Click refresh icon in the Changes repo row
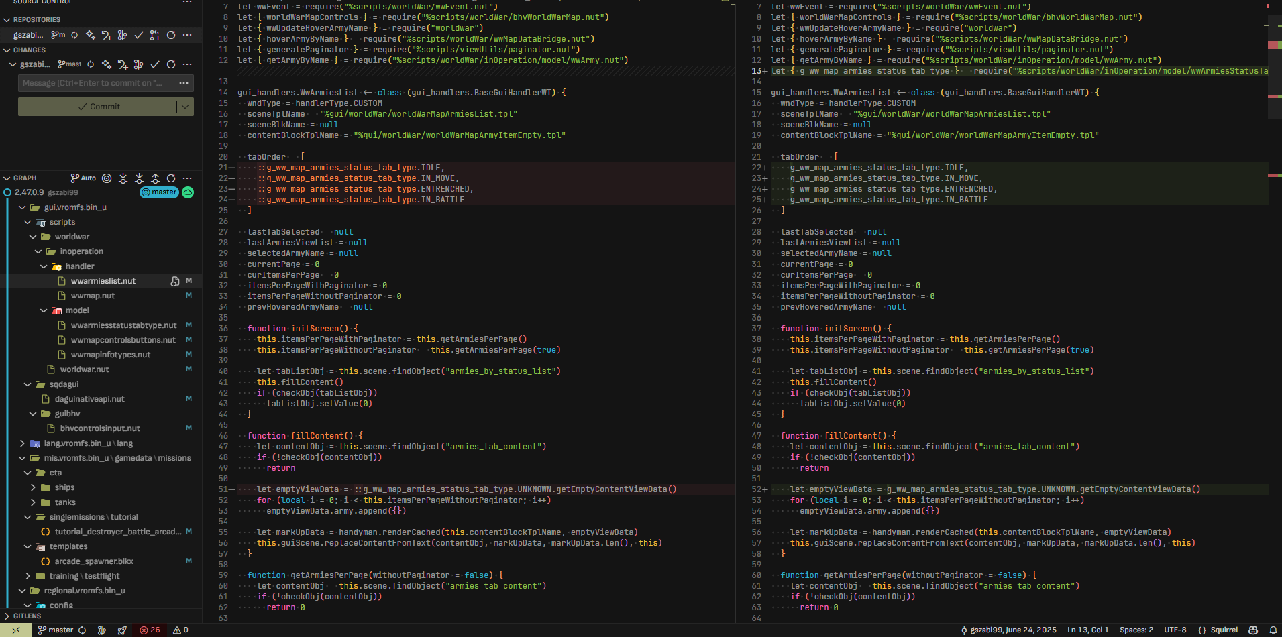 171,64
